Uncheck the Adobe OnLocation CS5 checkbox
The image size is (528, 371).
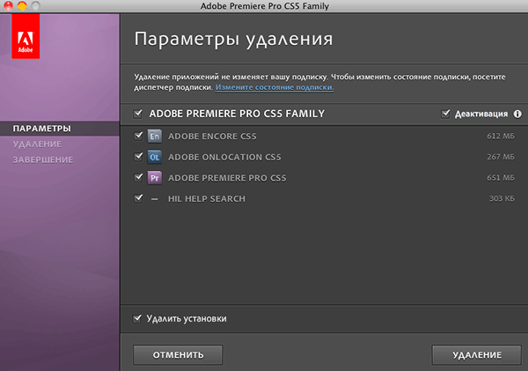[138, 157]
